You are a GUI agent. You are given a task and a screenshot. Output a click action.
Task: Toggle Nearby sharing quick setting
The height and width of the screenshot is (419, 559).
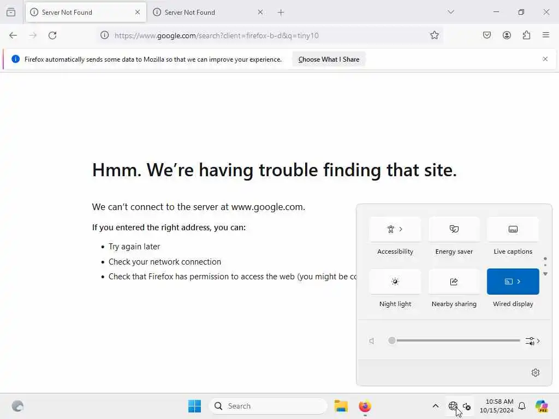pyautogui.click(x=454, y=282)
